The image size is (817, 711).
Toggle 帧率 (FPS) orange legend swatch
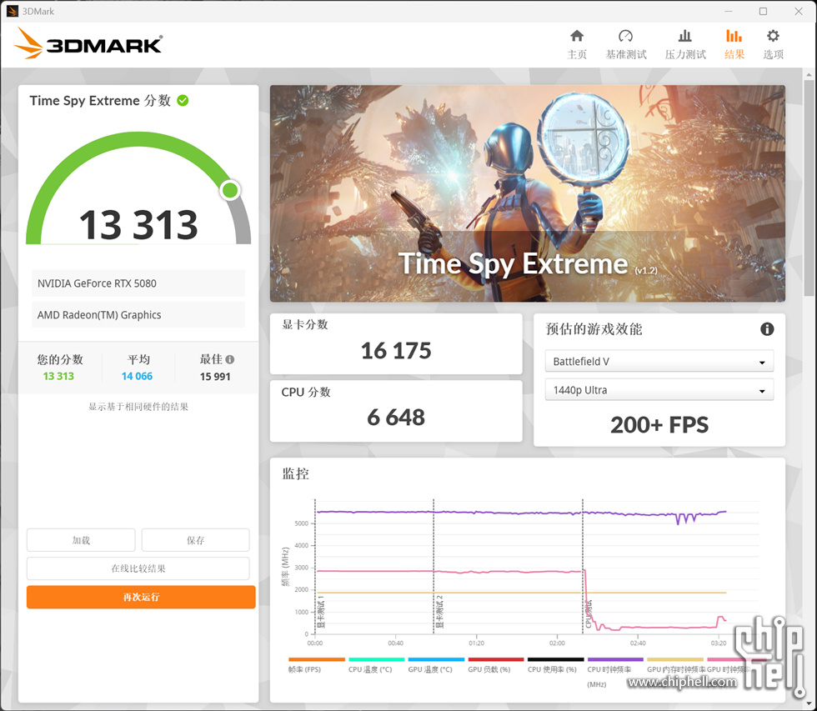point(316,659)
